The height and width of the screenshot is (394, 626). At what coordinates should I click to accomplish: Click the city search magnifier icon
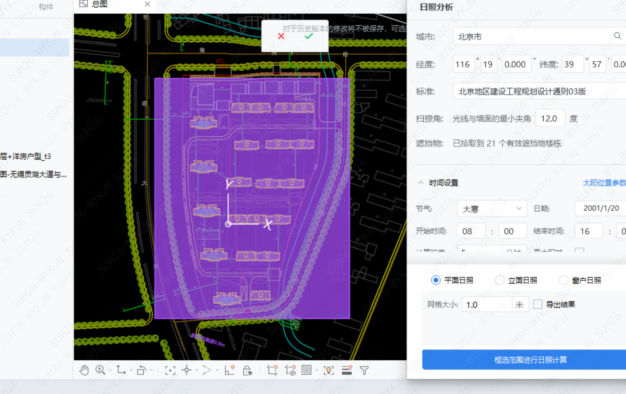617,36
